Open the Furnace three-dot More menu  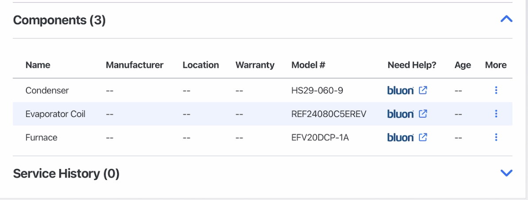[x=496, y=137]
